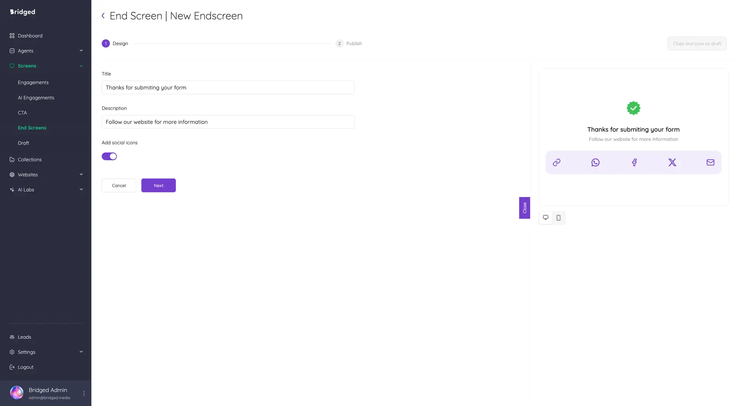Click the copy link icon in preview
The height and width of the screenshot is (406, 737).
pos(557,162)
